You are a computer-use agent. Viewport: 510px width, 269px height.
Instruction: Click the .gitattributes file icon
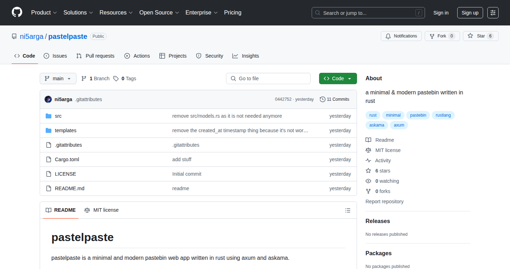point(49,145)
